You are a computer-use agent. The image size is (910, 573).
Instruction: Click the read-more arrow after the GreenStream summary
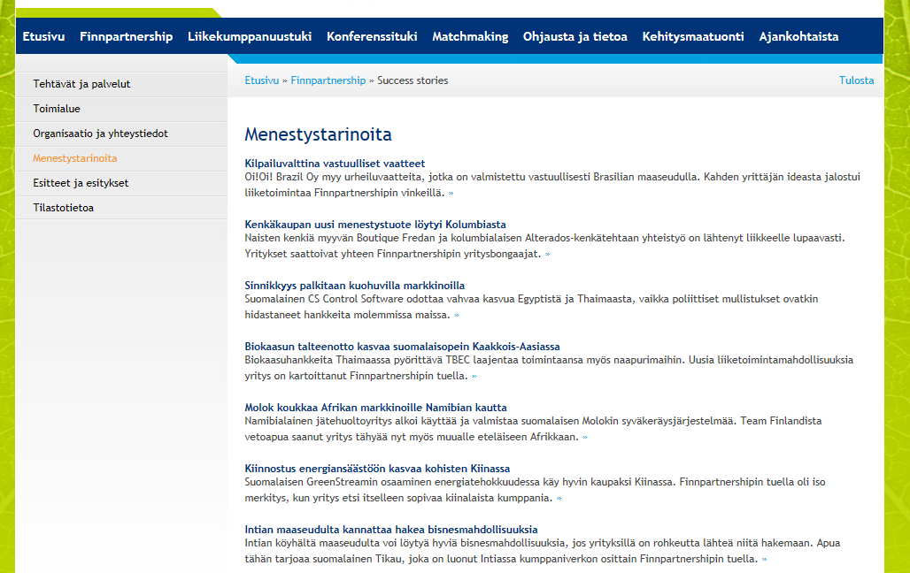[559, 498]
